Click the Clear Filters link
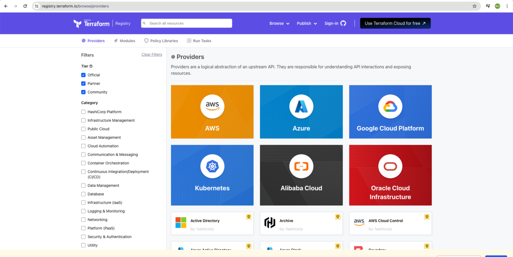Screen dimensions: 513x257 click(x=152, y=55)
